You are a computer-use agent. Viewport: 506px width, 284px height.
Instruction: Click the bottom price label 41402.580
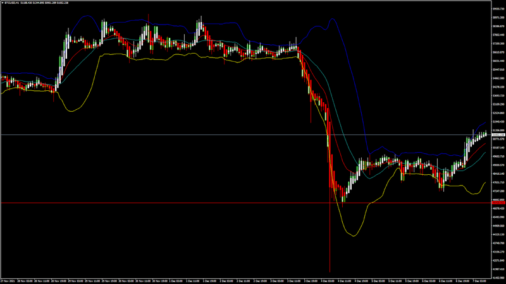498,278
